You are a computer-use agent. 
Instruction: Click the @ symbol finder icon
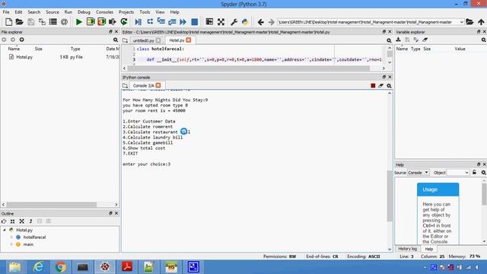click(x=64, y=22)
